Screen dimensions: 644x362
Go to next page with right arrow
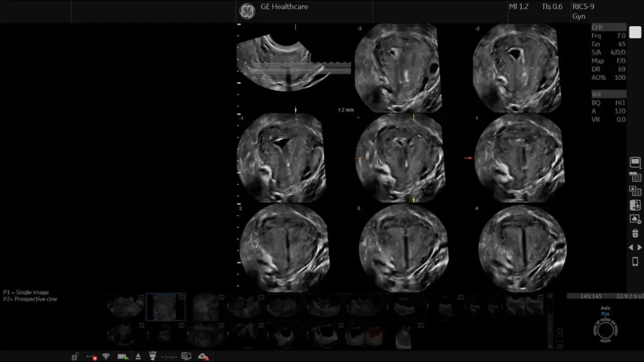(639, 248)
